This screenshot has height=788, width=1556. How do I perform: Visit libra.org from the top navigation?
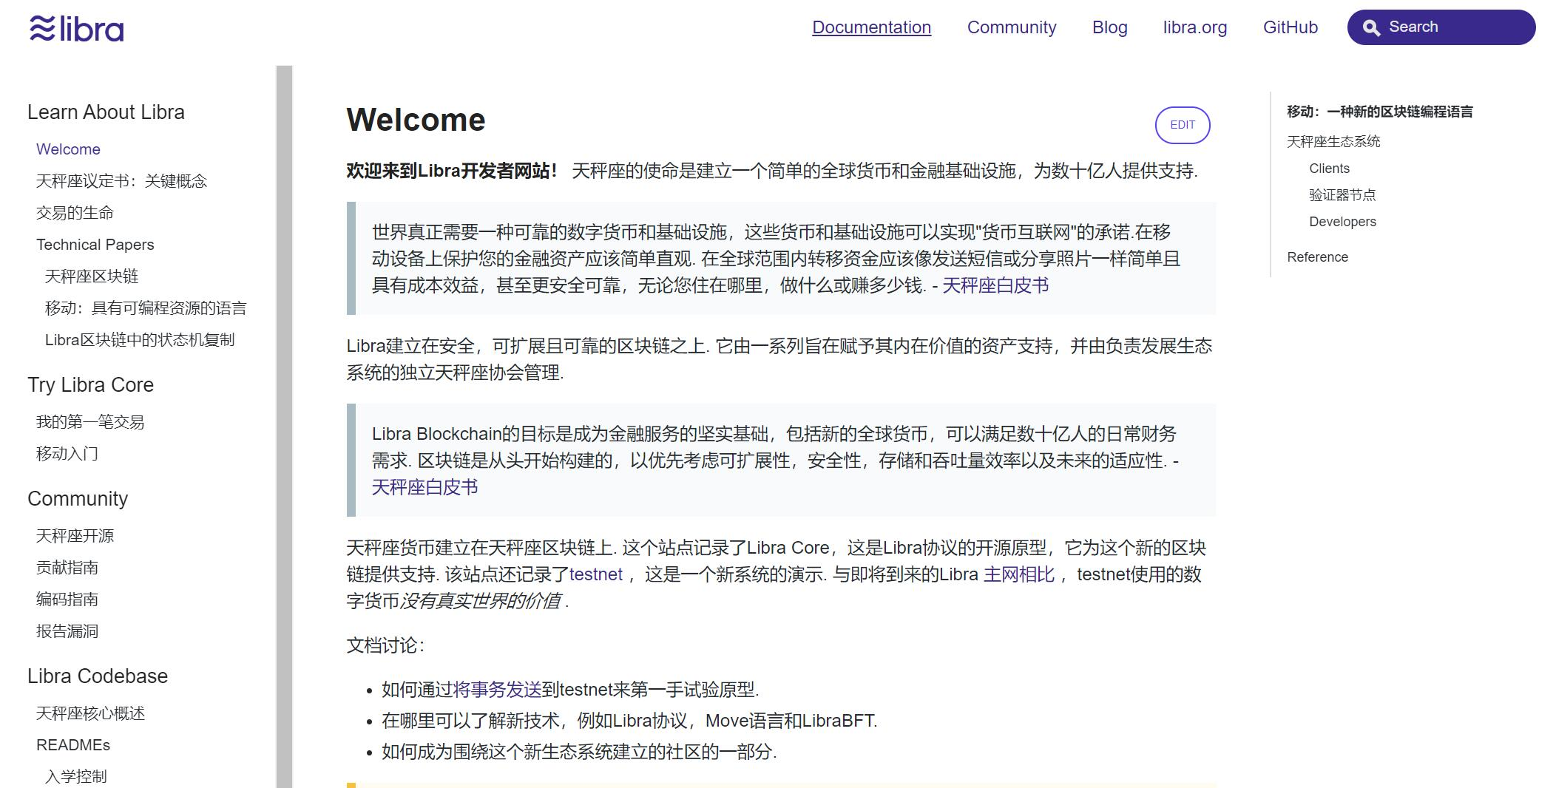pos(1194,27)
